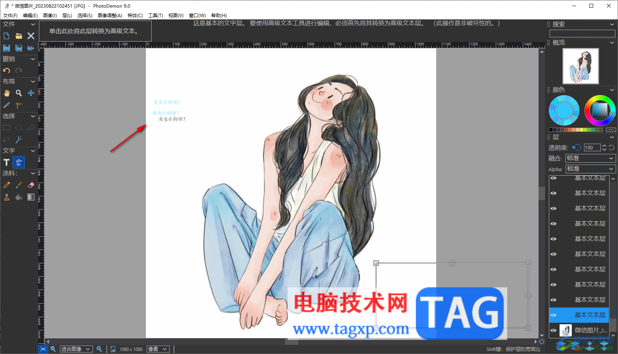Close the image with the X icon in the 文件 panel
The height and width of the screenshot is (354, 618).
click(x=31, y=36)
